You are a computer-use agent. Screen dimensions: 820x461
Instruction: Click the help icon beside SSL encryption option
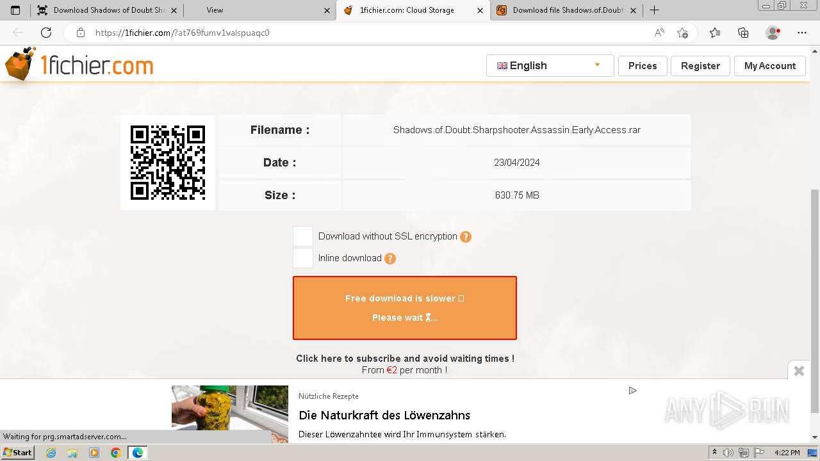(x=466, y=237)
